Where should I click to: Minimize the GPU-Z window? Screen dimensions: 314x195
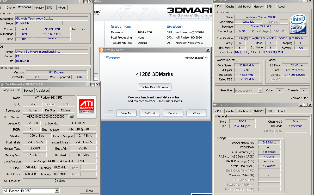pos(88,84)
